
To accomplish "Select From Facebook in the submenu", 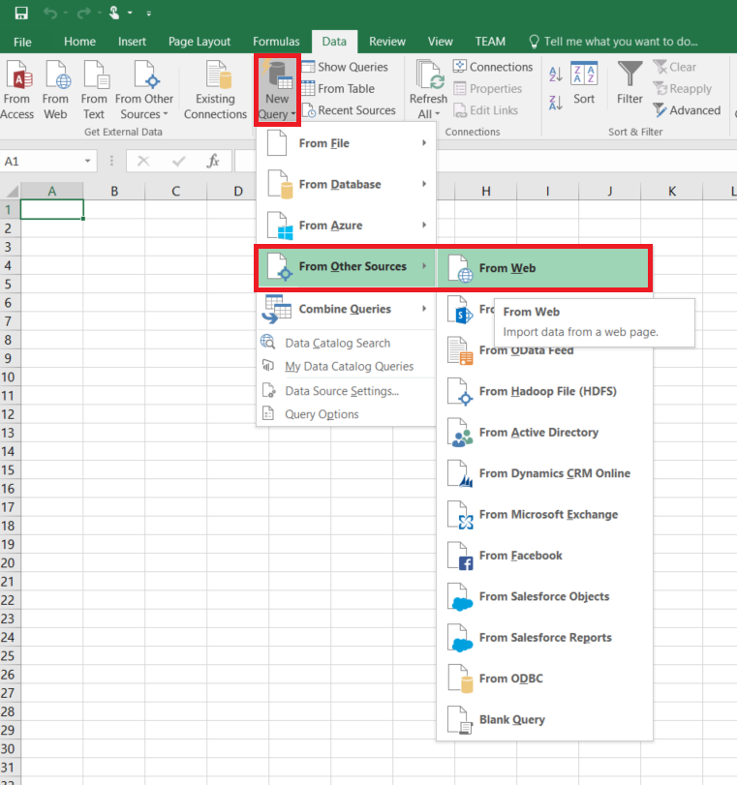I will pyautogui.click(x=520, y=556).
